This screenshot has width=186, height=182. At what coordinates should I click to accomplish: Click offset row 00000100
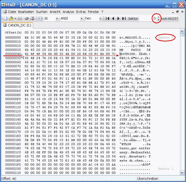13,103
